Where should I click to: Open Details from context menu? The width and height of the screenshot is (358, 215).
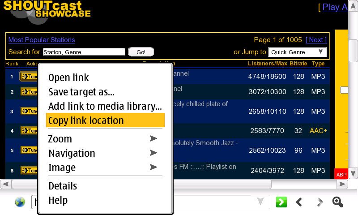[x=105, y=186]
